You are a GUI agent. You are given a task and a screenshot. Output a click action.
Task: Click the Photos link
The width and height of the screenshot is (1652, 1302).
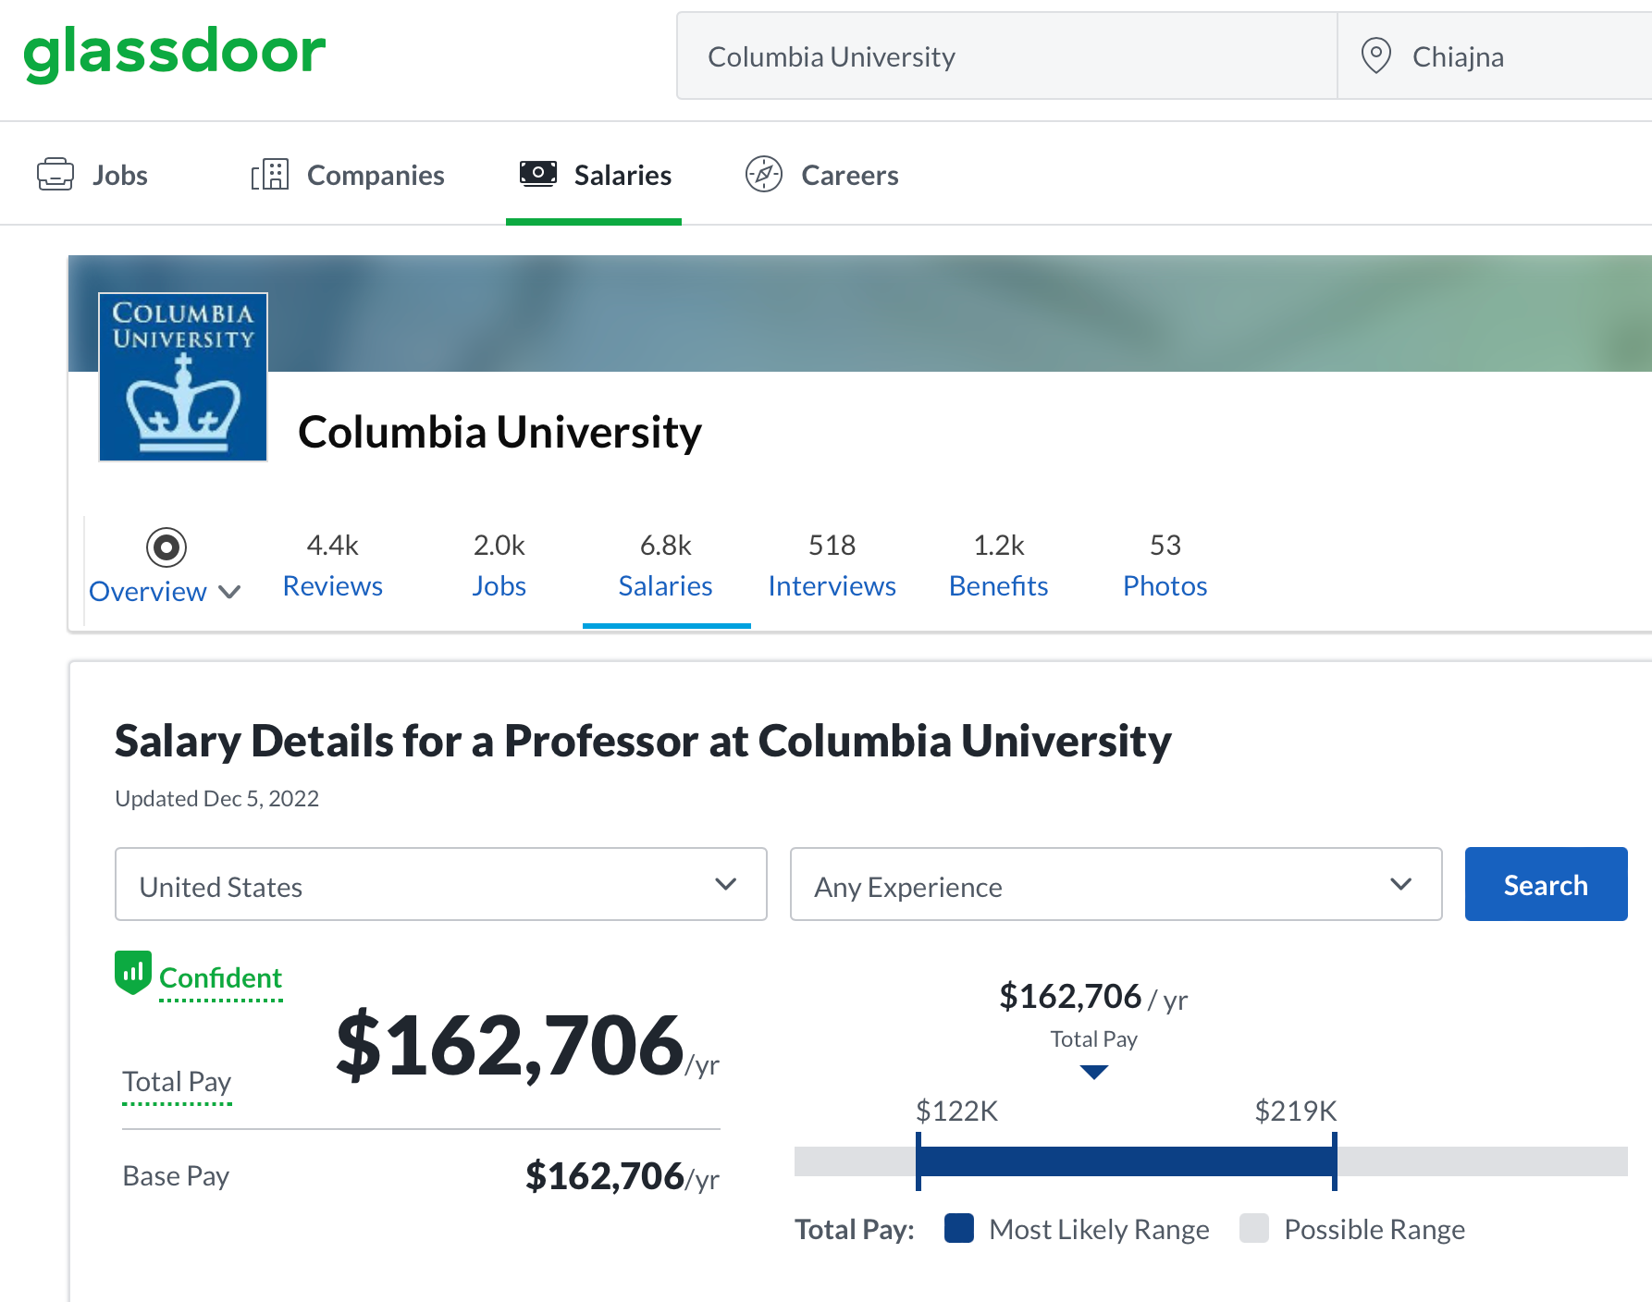pyautogui.click(x=1165, y=585)
